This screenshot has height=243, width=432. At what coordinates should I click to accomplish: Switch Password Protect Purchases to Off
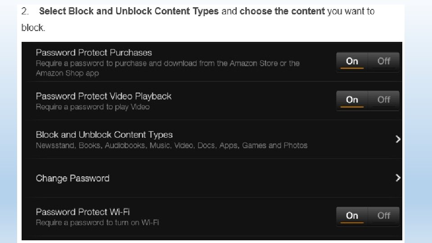[383, 61]
